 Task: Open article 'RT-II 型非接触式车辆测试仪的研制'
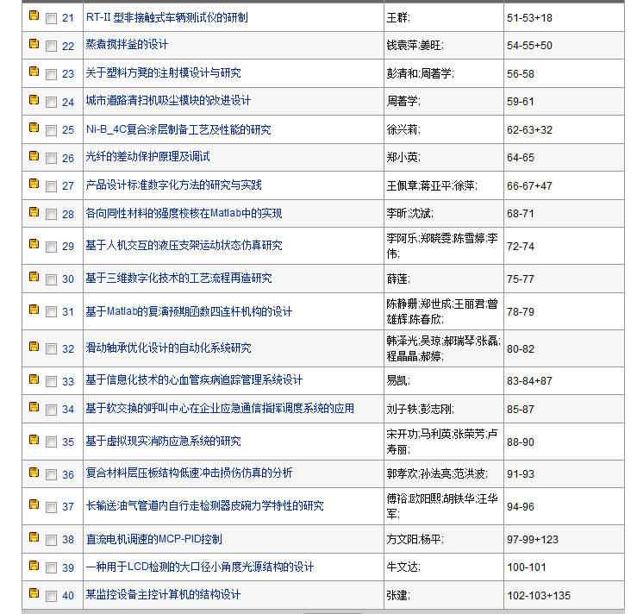pyautogui.click(x=166, y=17)
